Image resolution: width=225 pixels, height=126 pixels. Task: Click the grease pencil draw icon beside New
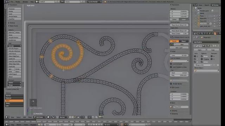pos(171,44)
